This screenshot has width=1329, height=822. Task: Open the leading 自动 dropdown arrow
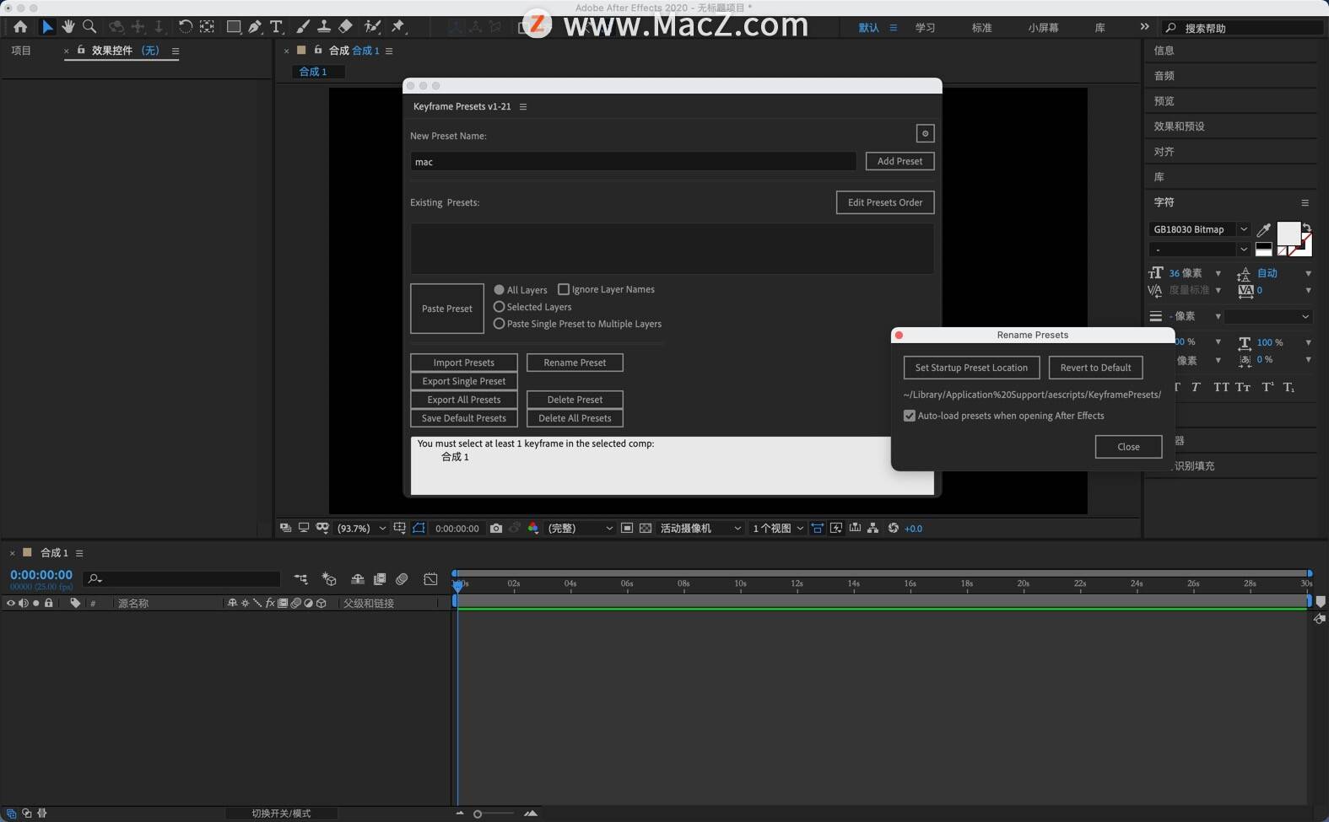pos(1308,273)
